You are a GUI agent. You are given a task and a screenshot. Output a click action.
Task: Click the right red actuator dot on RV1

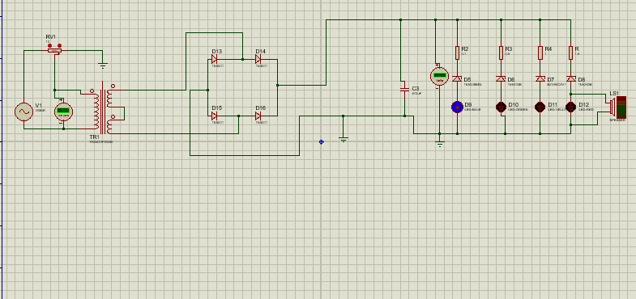(x=60, y=46)
